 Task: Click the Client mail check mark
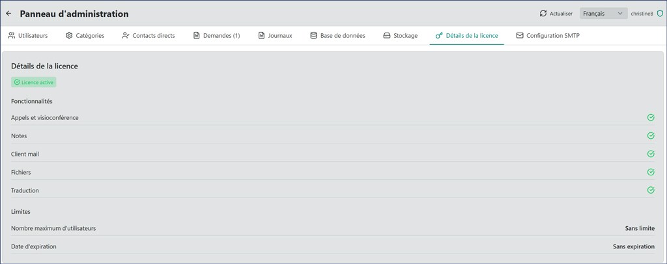651,154
